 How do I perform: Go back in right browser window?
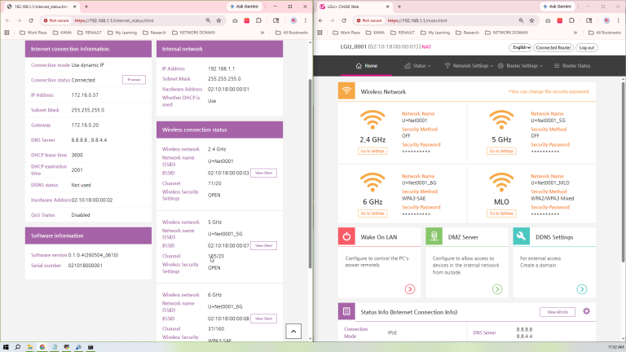(x=320, y=20)
